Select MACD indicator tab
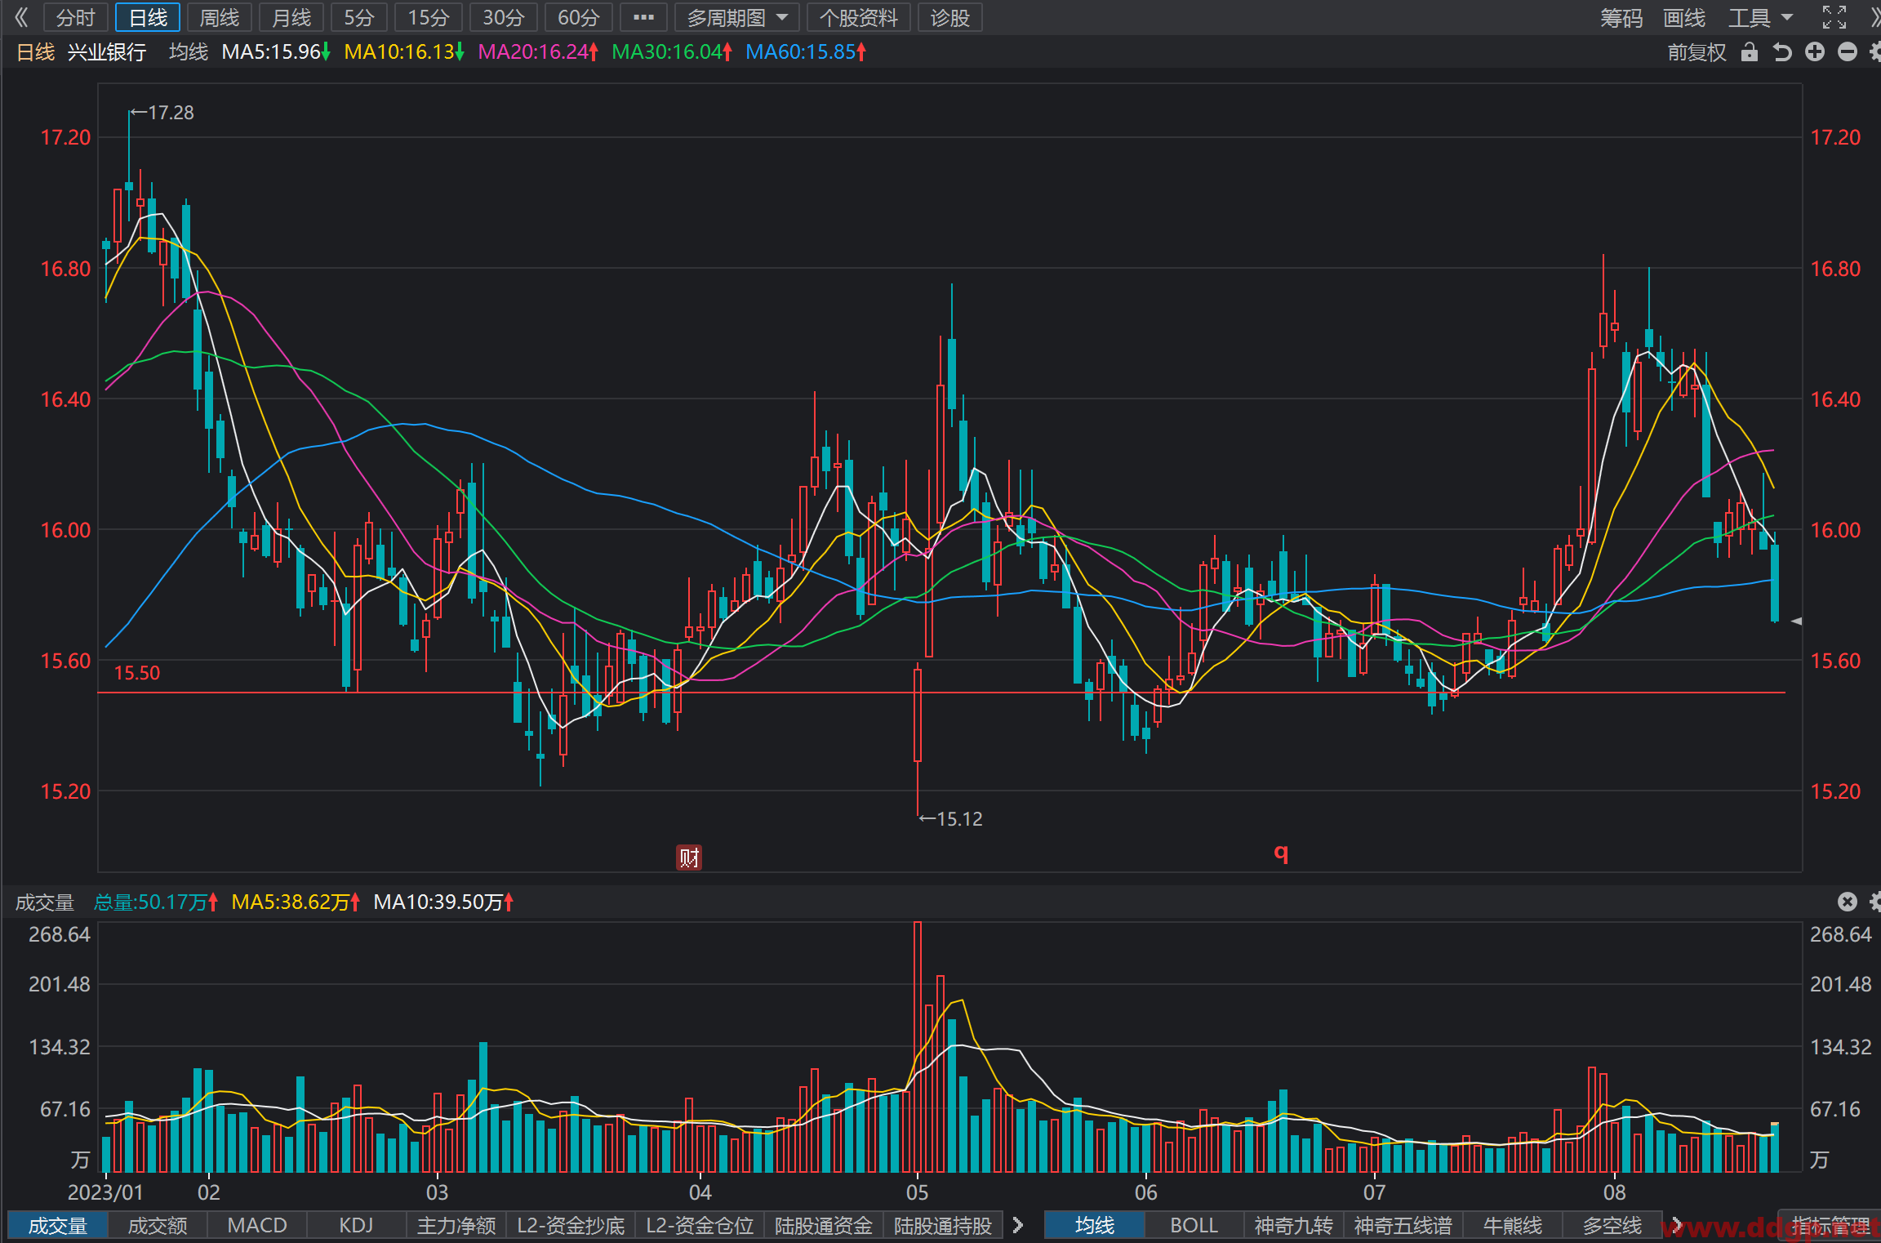Image resolution: width=1881 pixels, height=1243 pixels. tap(257, 1225)
